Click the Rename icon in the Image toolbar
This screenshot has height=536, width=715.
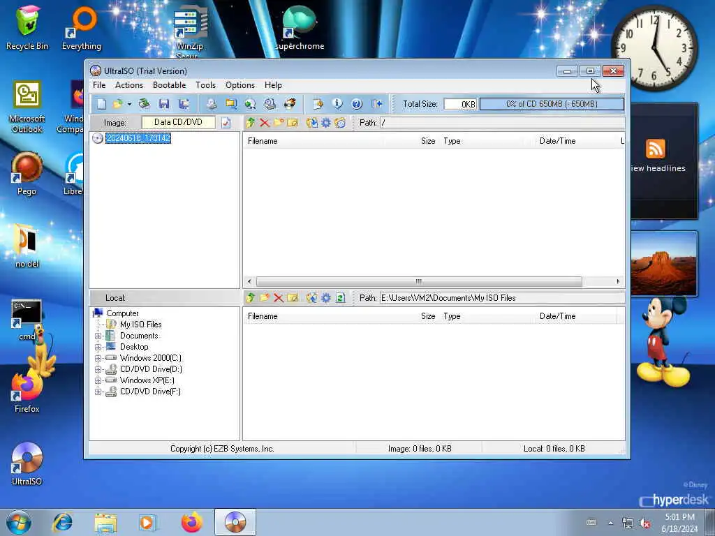[x=293, y=123]
